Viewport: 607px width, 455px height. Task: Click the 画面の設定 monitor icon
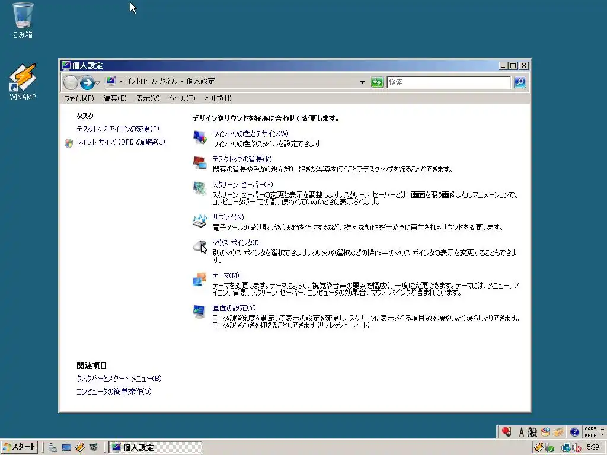[200, 312]
